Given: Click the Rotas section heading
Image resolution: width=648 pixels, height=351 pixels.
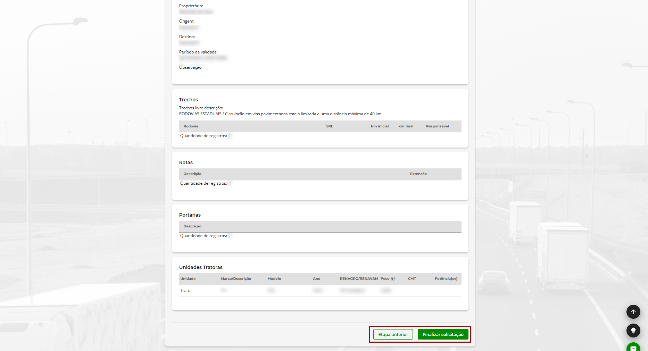Looking at the screenshot, I should [186, 162].
